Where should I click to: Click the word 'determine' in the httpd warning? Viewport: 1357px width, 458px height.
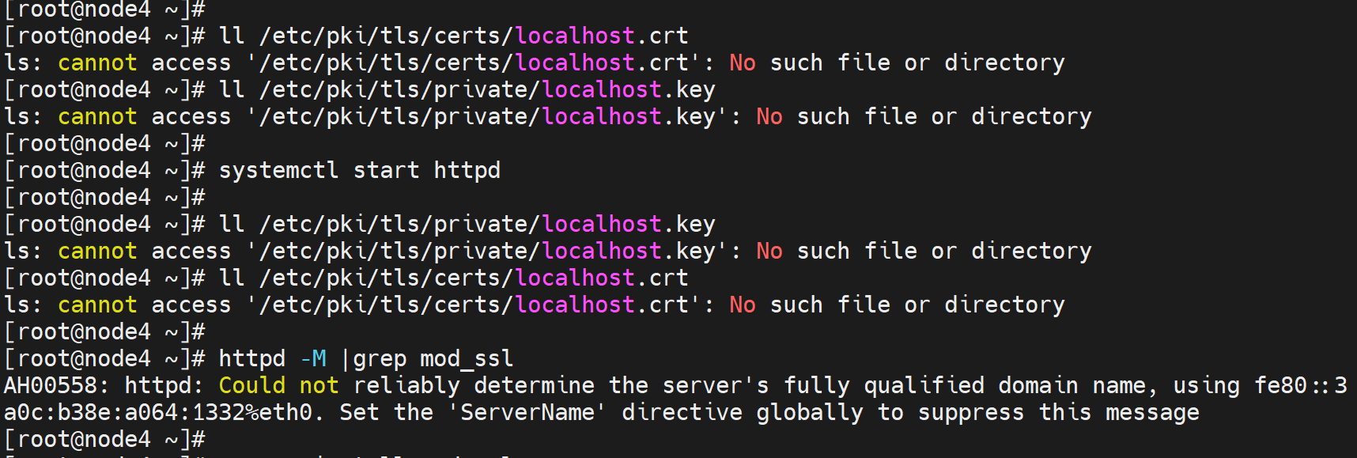534,386
